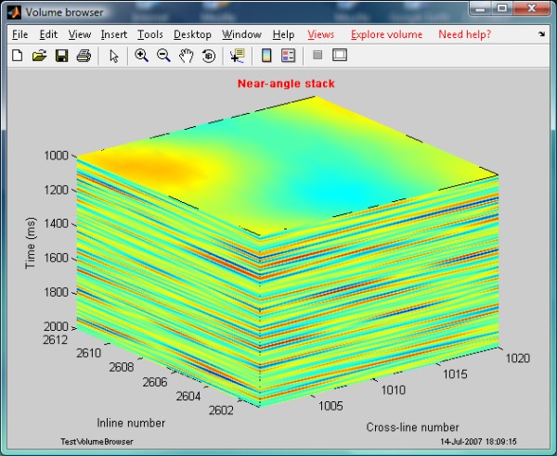Insert a legend using the legend icon
This screenshot has height=456, width=557.
point(288,56)
